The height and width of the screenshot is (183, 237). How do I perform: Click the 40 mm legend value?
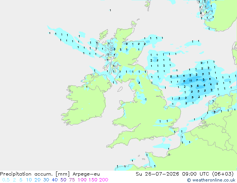point(55,180)
